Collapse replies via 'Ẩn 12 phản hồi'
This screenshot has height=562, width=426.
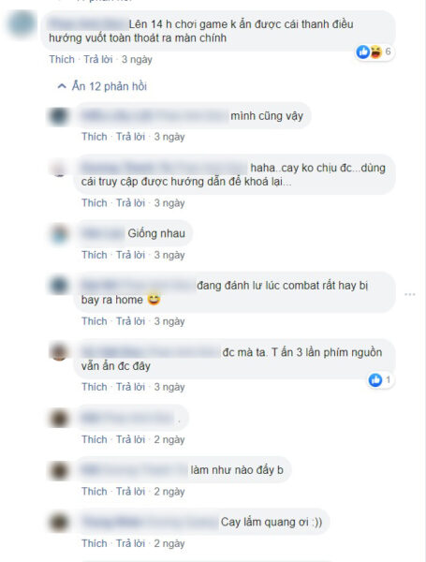[102, 86]
